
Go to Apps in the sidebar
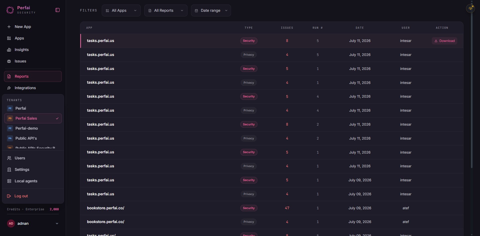click(33, 38)
